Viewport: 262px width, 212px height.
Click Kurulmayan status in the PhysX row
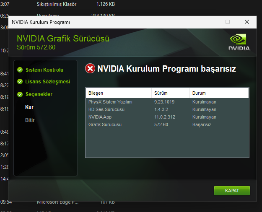[x=204, y=102]
